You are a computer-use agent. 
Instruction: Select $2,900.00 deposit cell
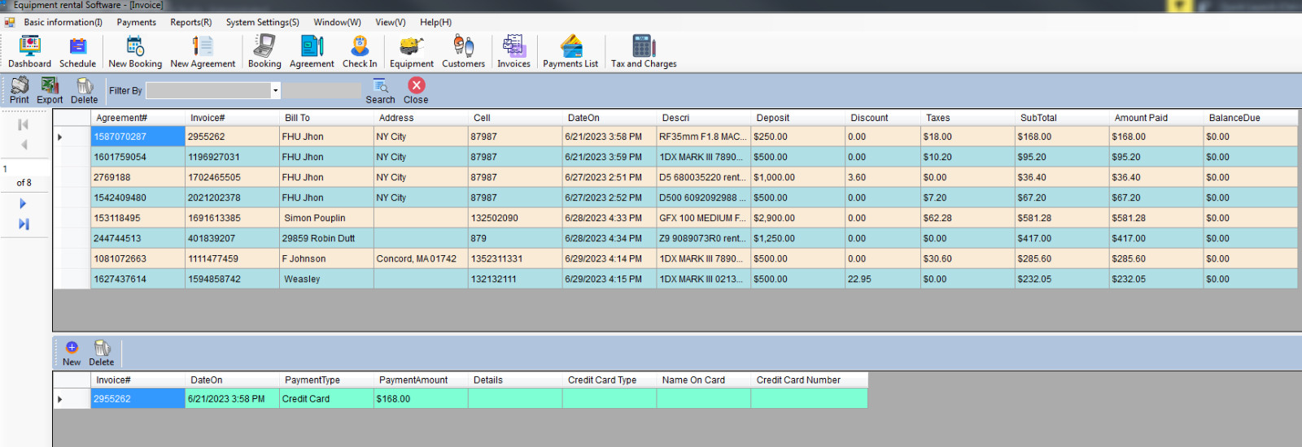pos(798,218)
